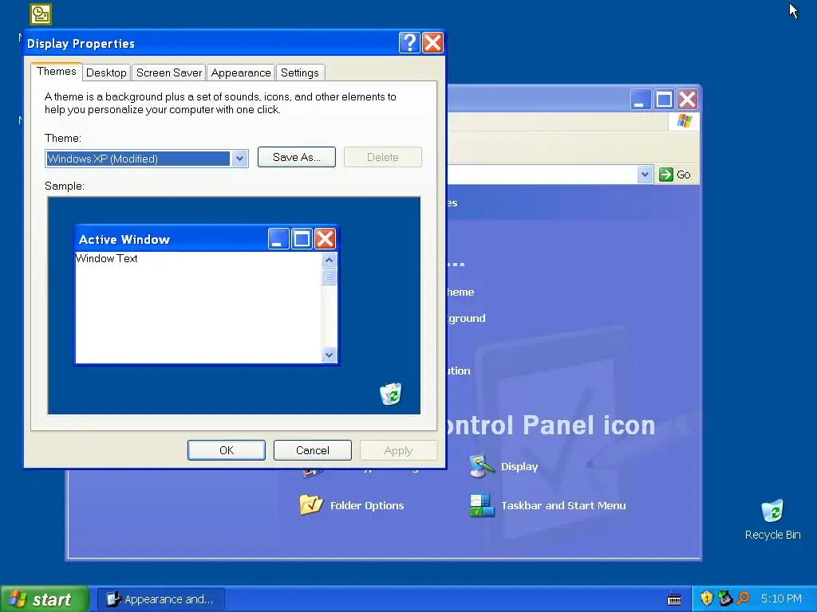Click the Windows flag logo in Control Panel window

coord(684,121)
